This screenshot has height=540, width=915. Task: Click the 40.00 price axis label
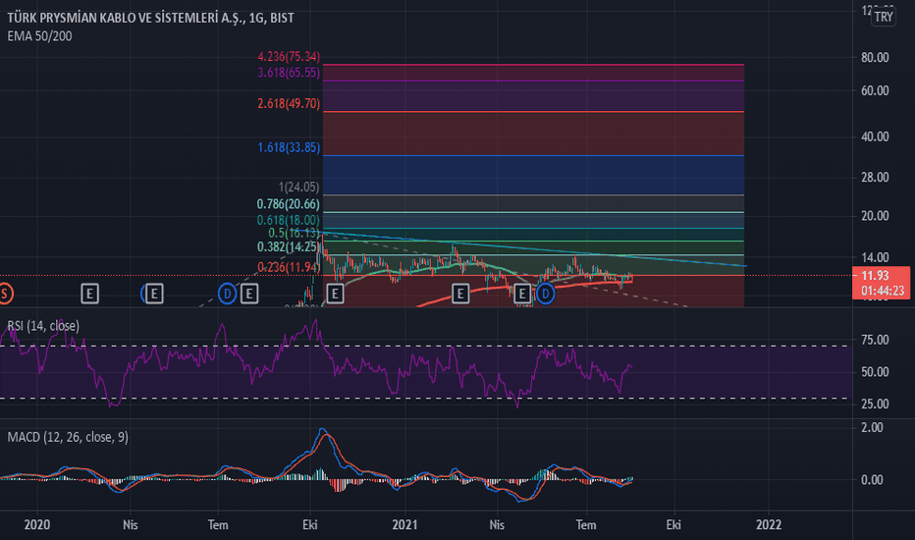[x=875, y=136]
